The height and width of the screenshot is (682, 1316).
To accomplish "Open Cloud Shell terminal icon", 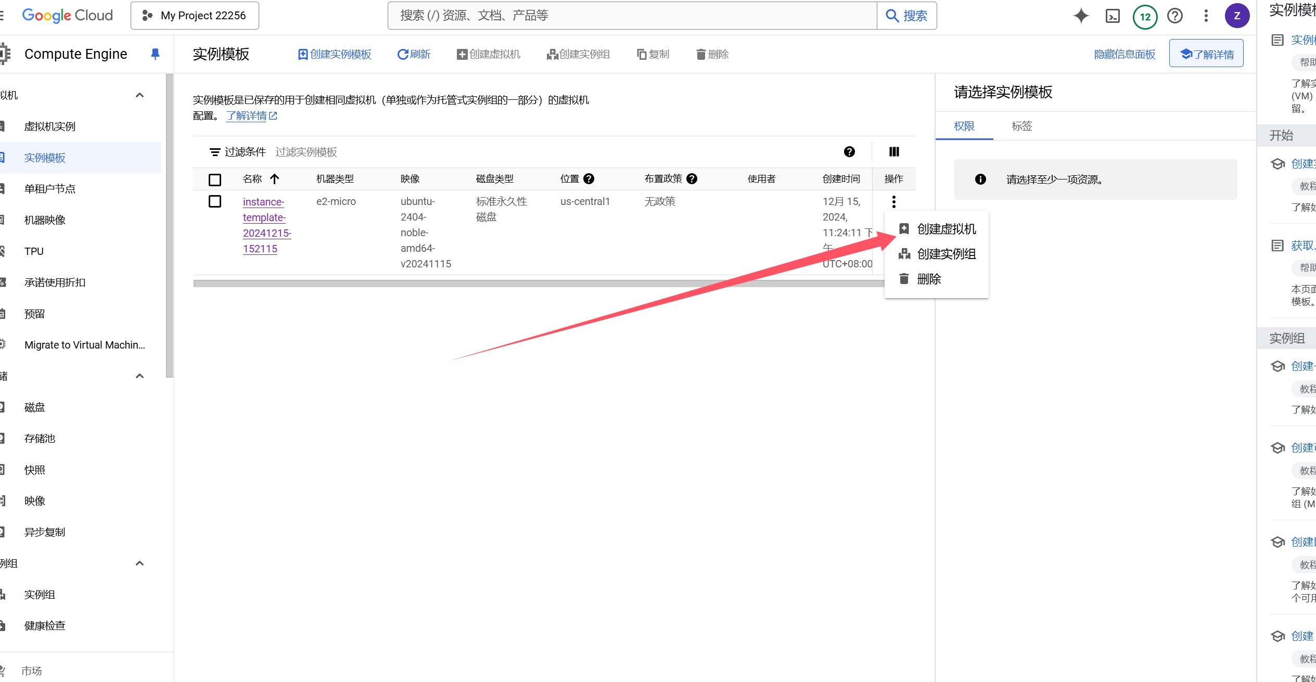I will point(1112,16).
